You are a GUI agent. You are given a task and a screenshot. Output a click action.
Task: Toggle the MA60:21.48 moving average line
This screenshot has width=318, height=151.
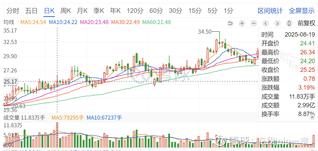(157, 22)
